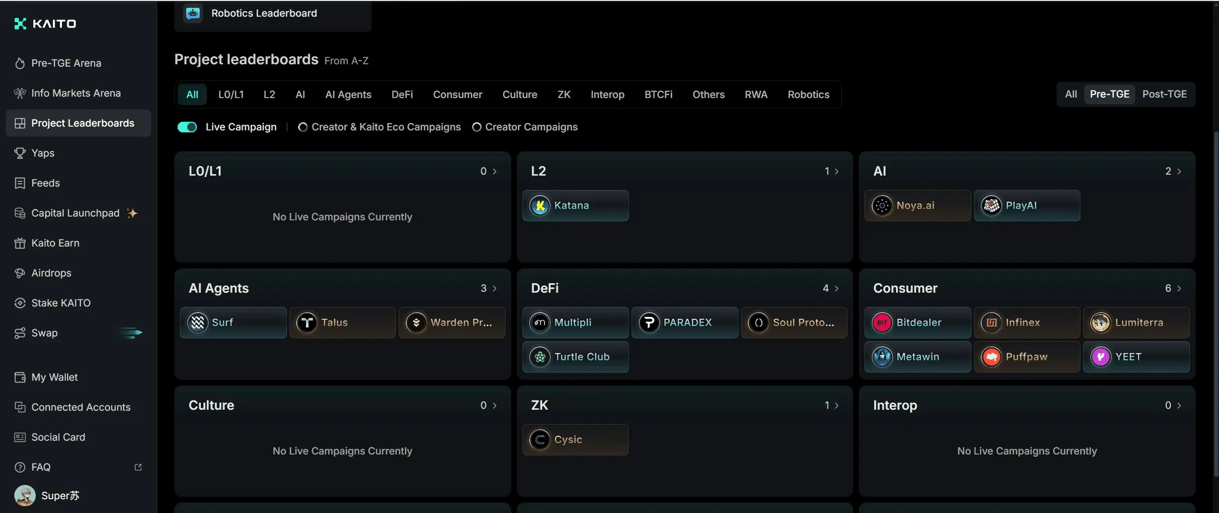Switch status filter to Pre-TGE
Viewport: 1219px width, 513px height.
[x=1109, y=94]
